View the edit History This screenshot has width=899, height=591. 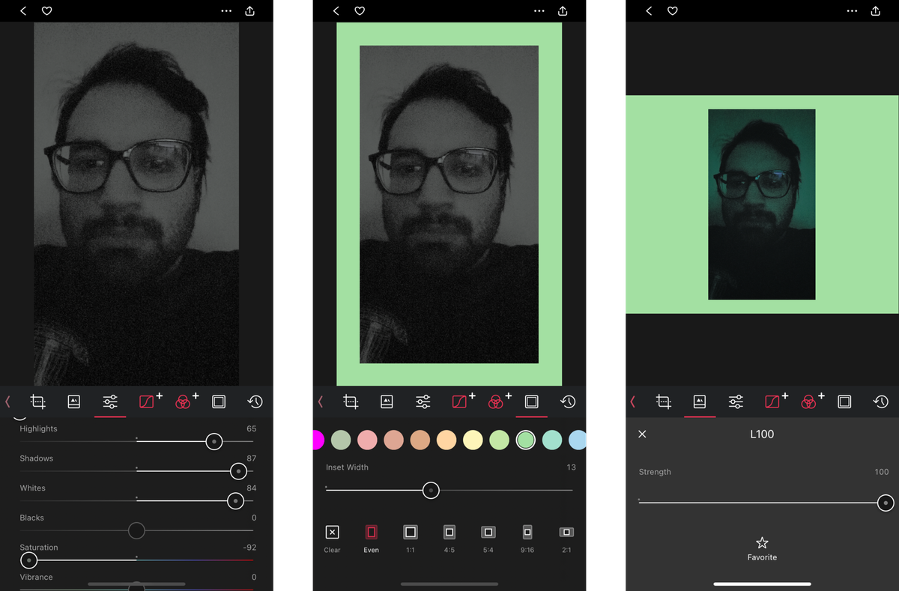coord(255,401)
